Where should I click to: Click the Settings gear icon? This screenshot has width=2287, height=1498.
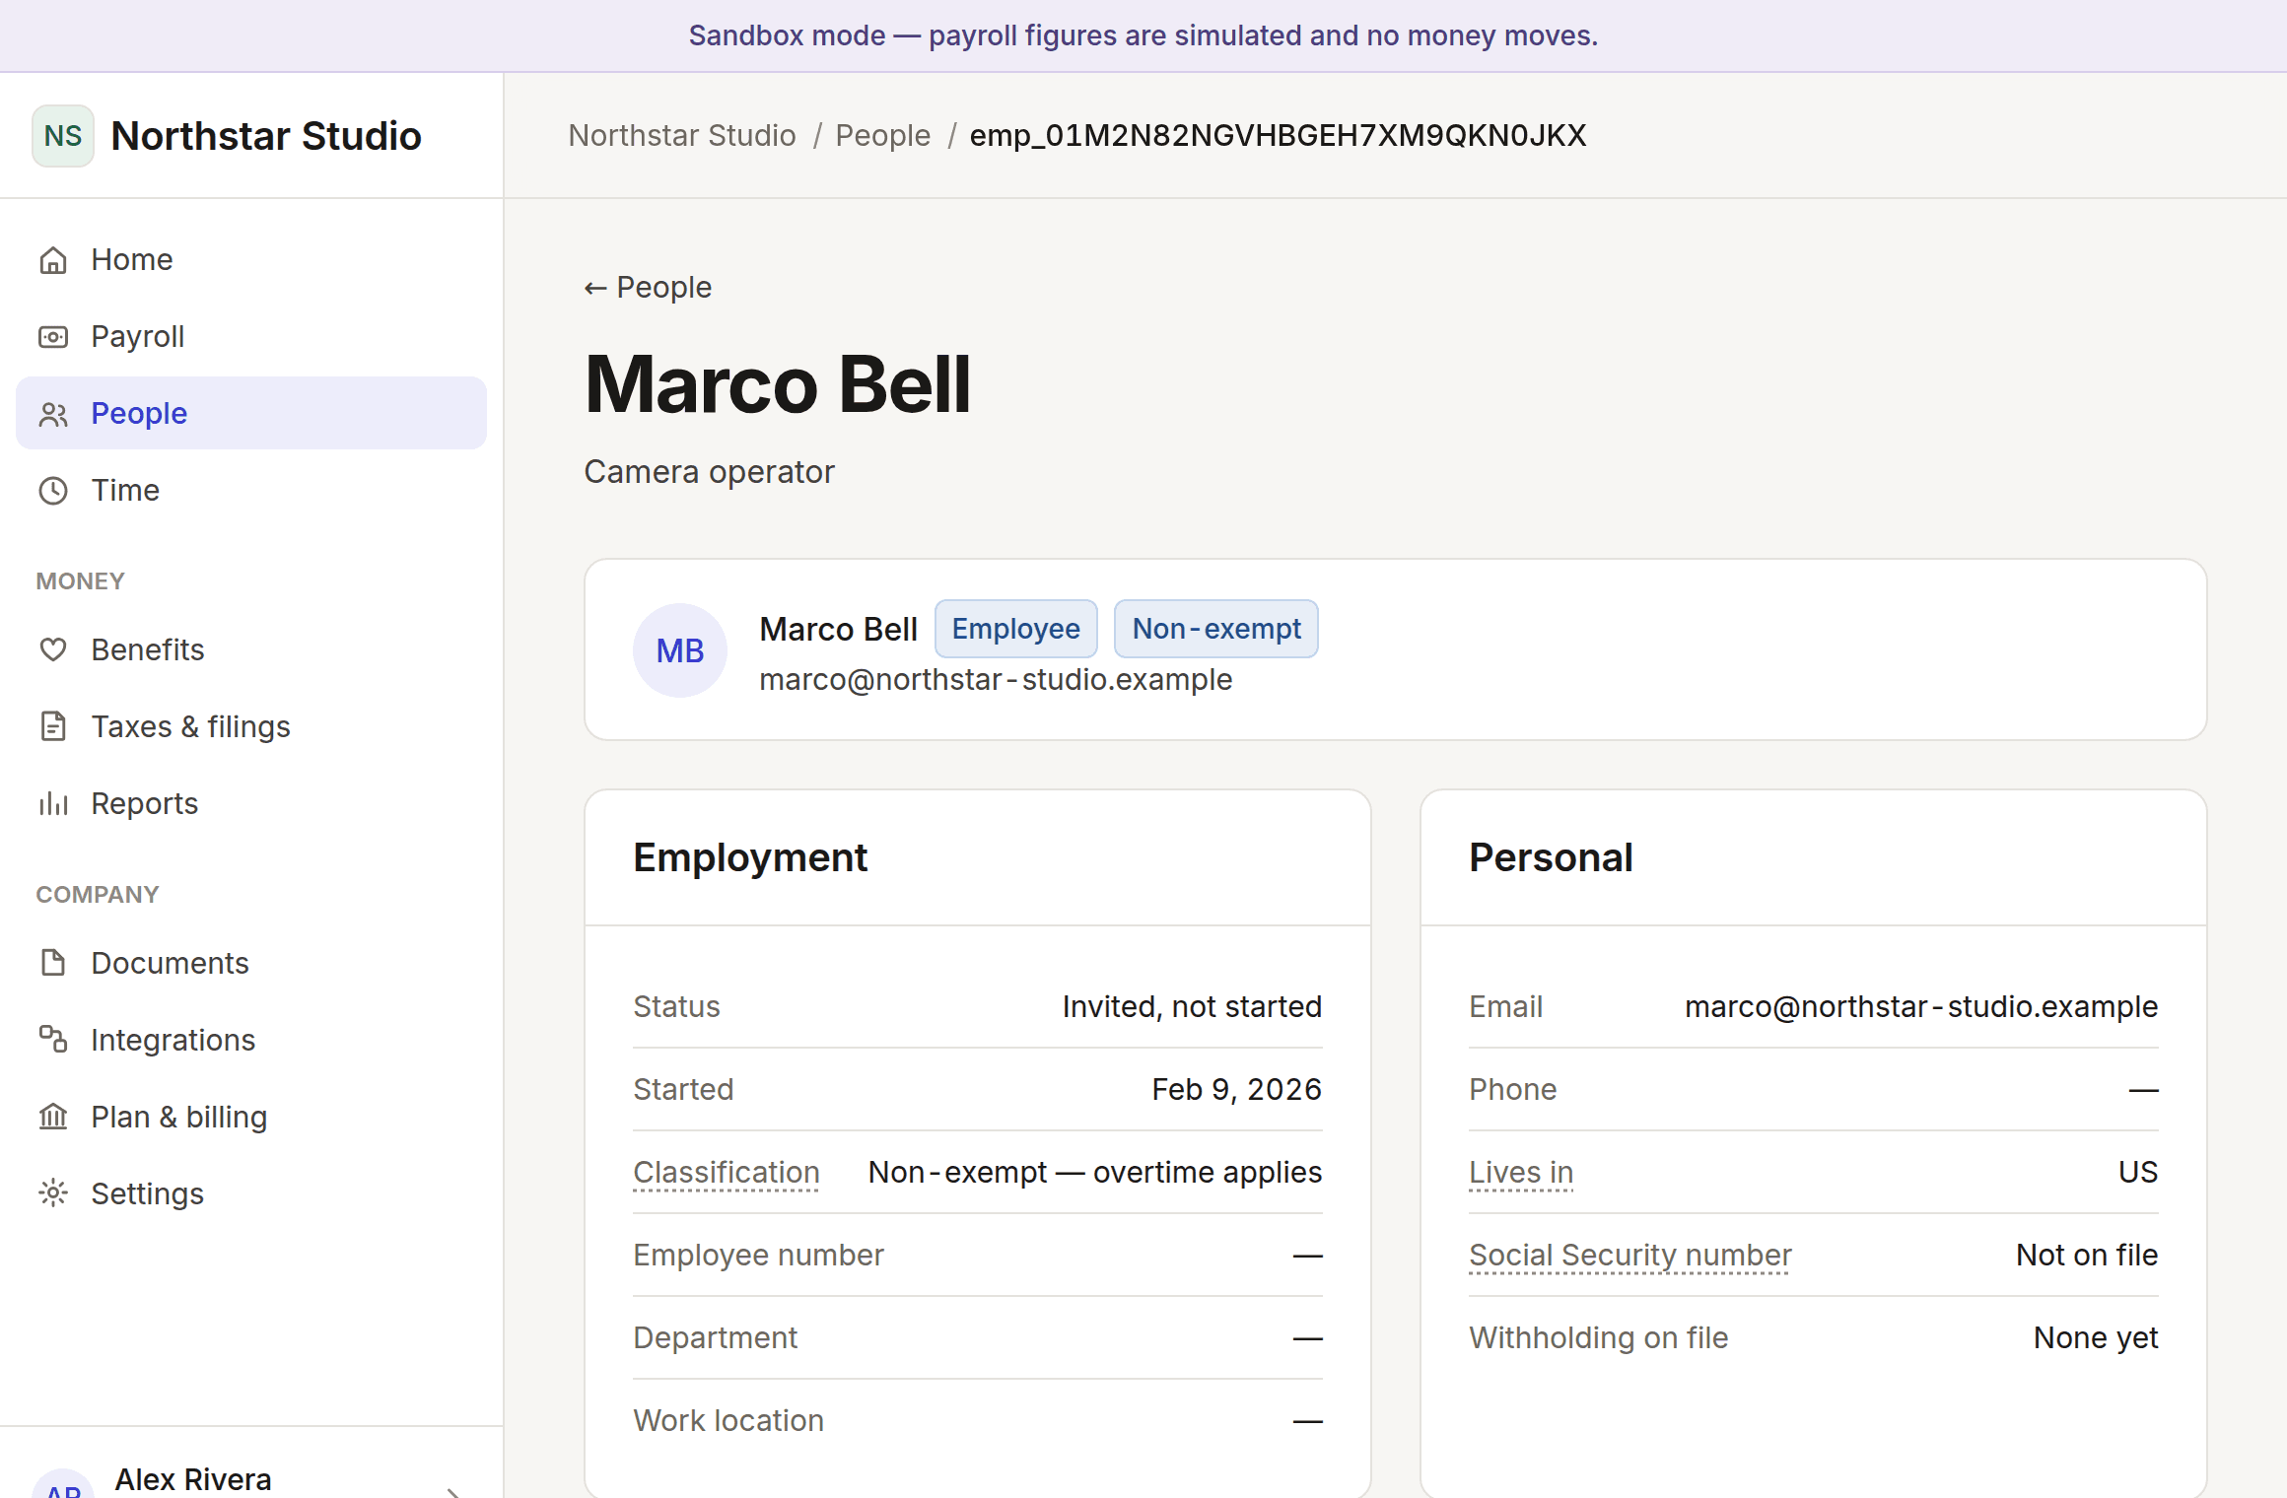(x=53, y=1194)
